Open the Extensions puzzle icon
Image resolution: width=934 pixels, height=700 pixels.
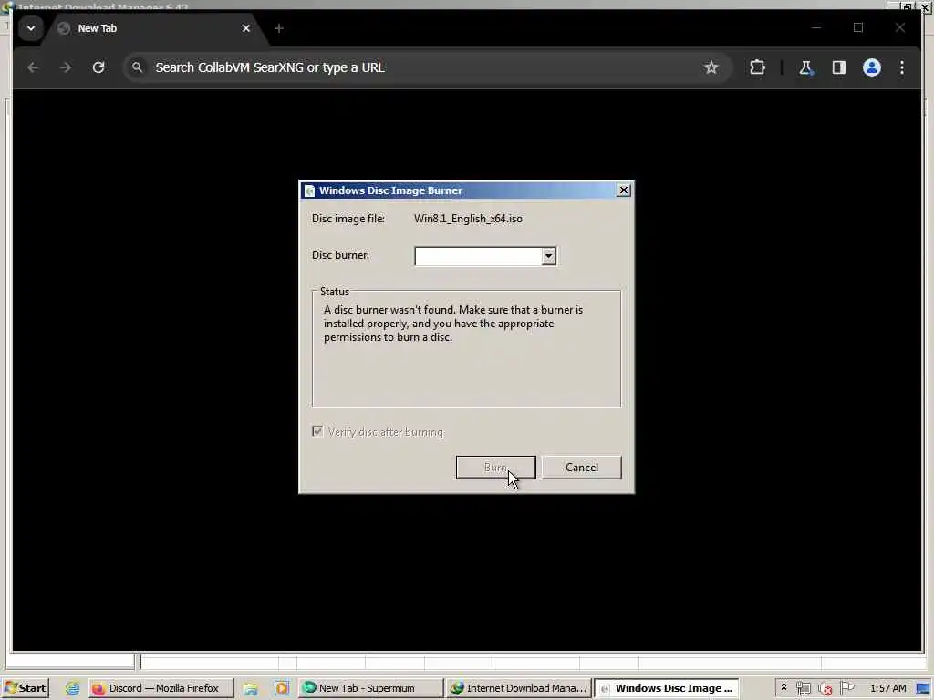point(757,67)
